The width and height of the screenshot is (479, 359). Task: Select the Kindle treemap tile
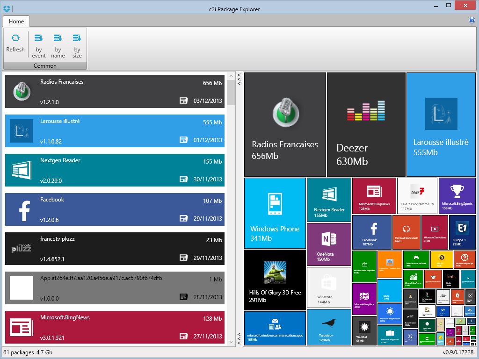coord(451,279)
